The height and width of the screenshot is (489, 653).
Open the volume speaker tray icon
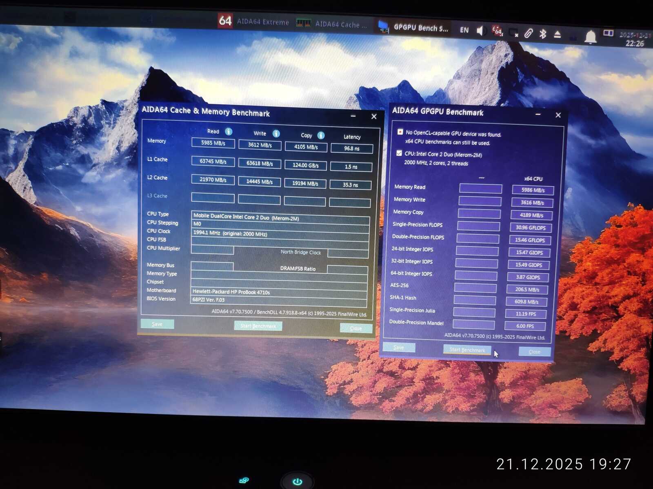coord(481,31)
